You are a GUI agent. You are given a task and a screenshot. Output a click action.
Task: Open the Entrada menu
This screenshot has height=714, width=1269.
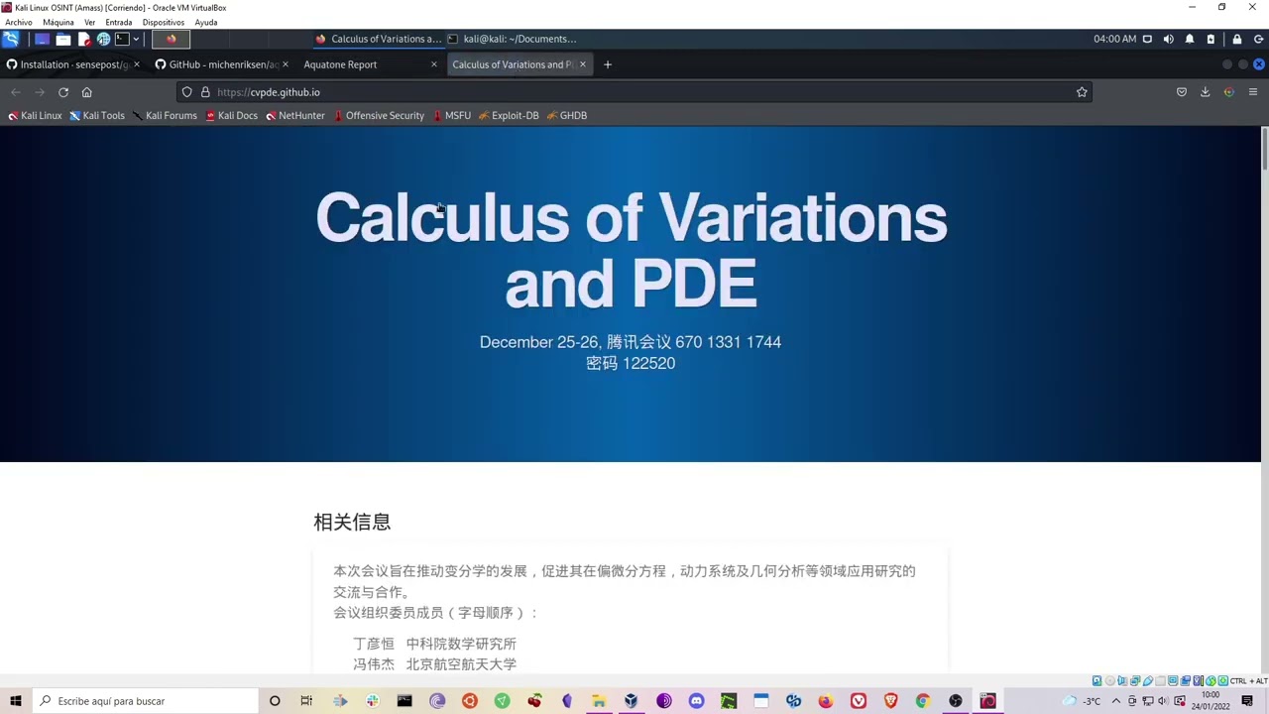pos(119,22)
